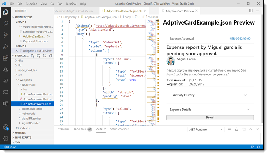Screen dimensions: 269x155
Task: Expand the Expense Details section
Action: tap(210, 109)
